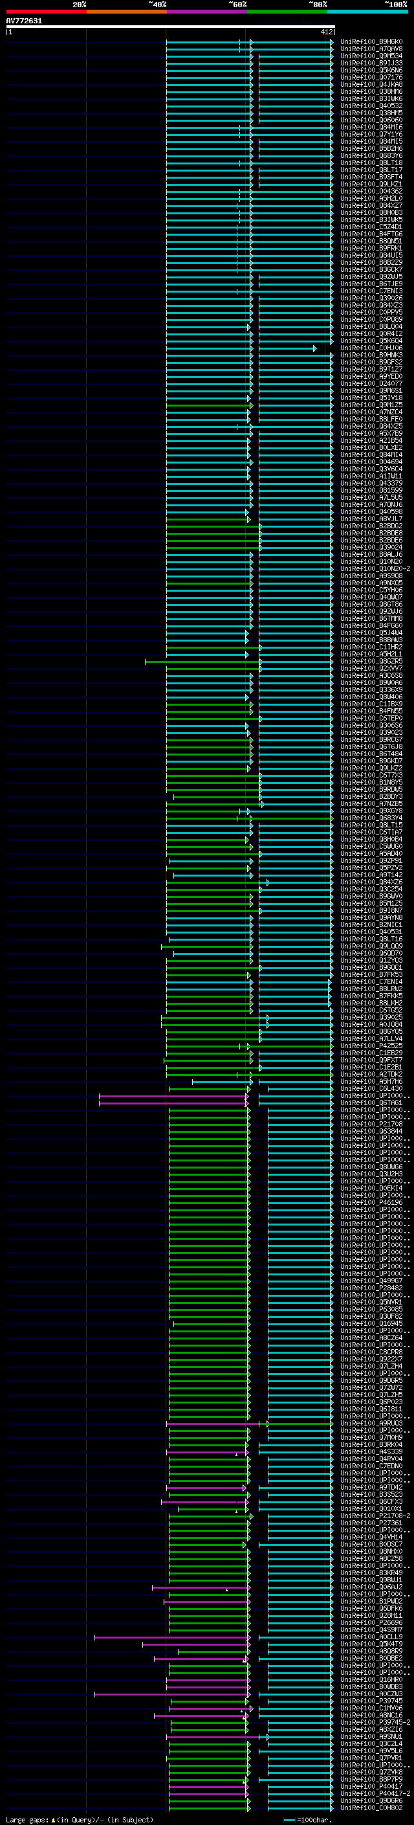Select UniRef100_B0LXE2 hit label
The width and height of the screenshot is (414, 1825).
pos(371,448)
